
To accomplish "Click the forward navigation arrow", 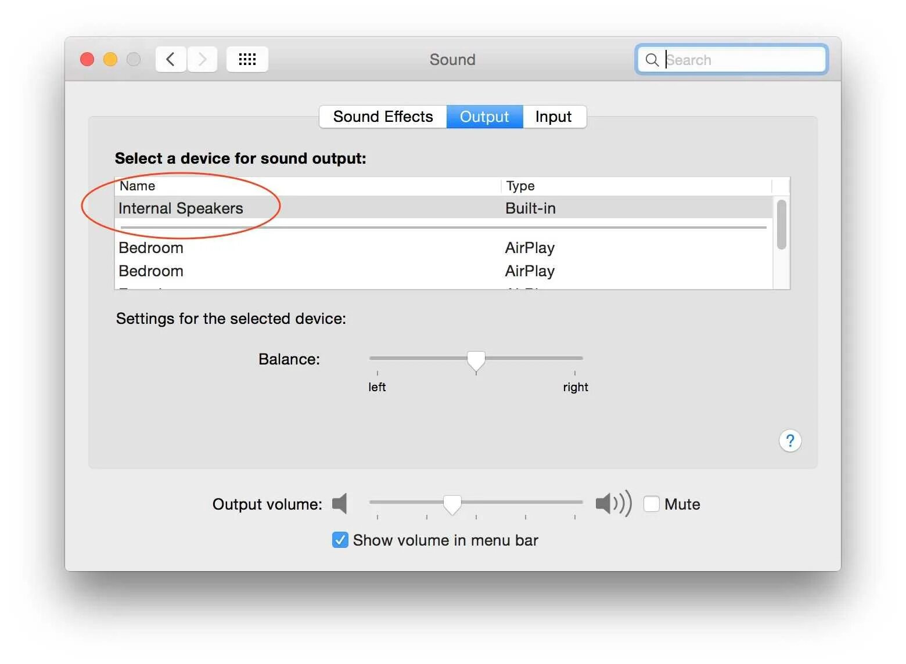I will point(202,59).
